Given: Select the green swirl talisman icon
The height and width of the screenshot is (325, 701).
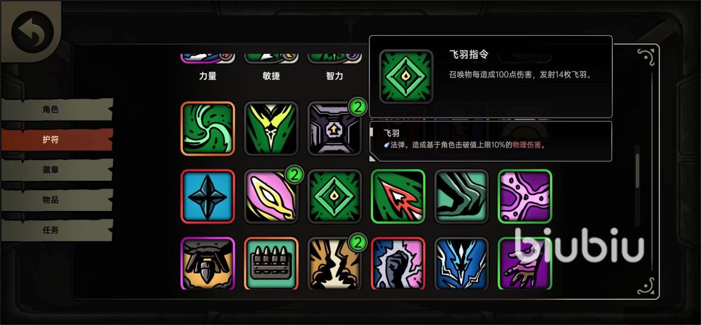Looking at the screenshot, I should pyautogui.click(x=208, y=128).
